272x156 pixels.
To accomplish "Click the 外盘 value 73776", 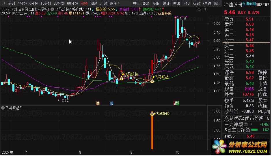I will click(248, 94).
